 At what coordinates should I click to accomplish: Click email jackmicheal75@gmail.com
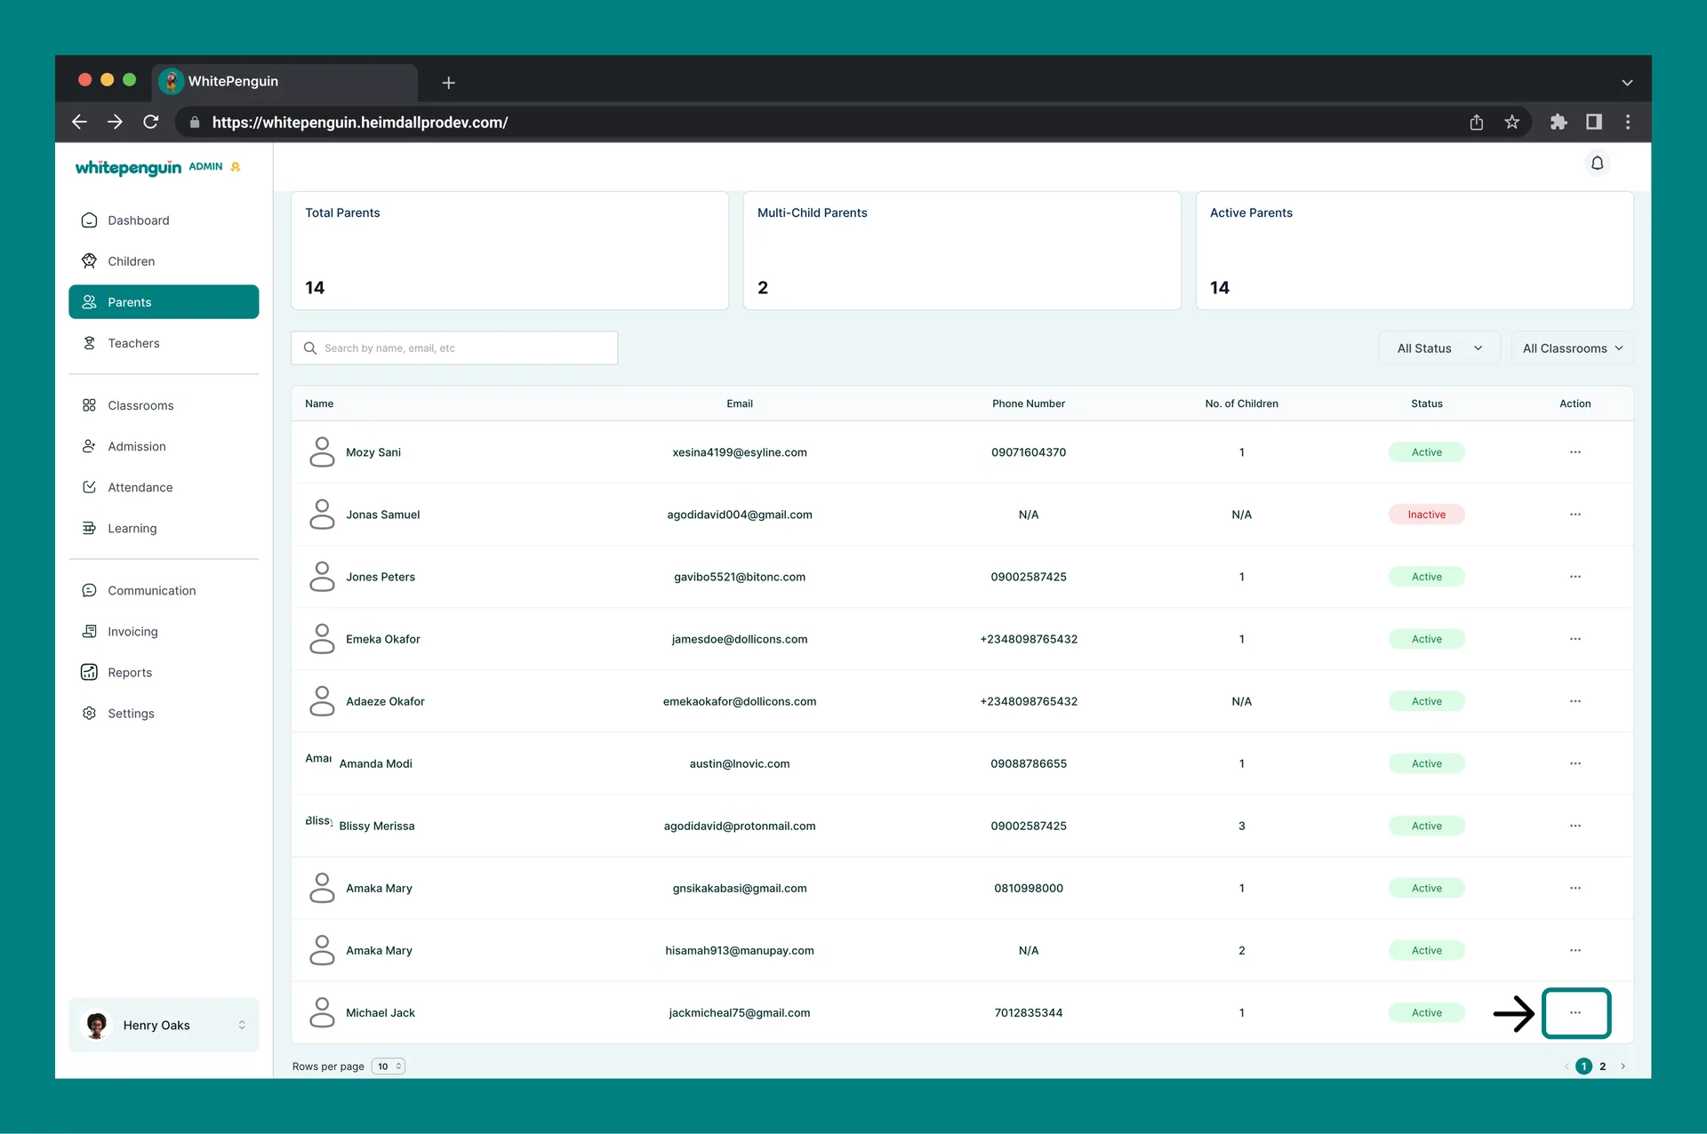740,1012
